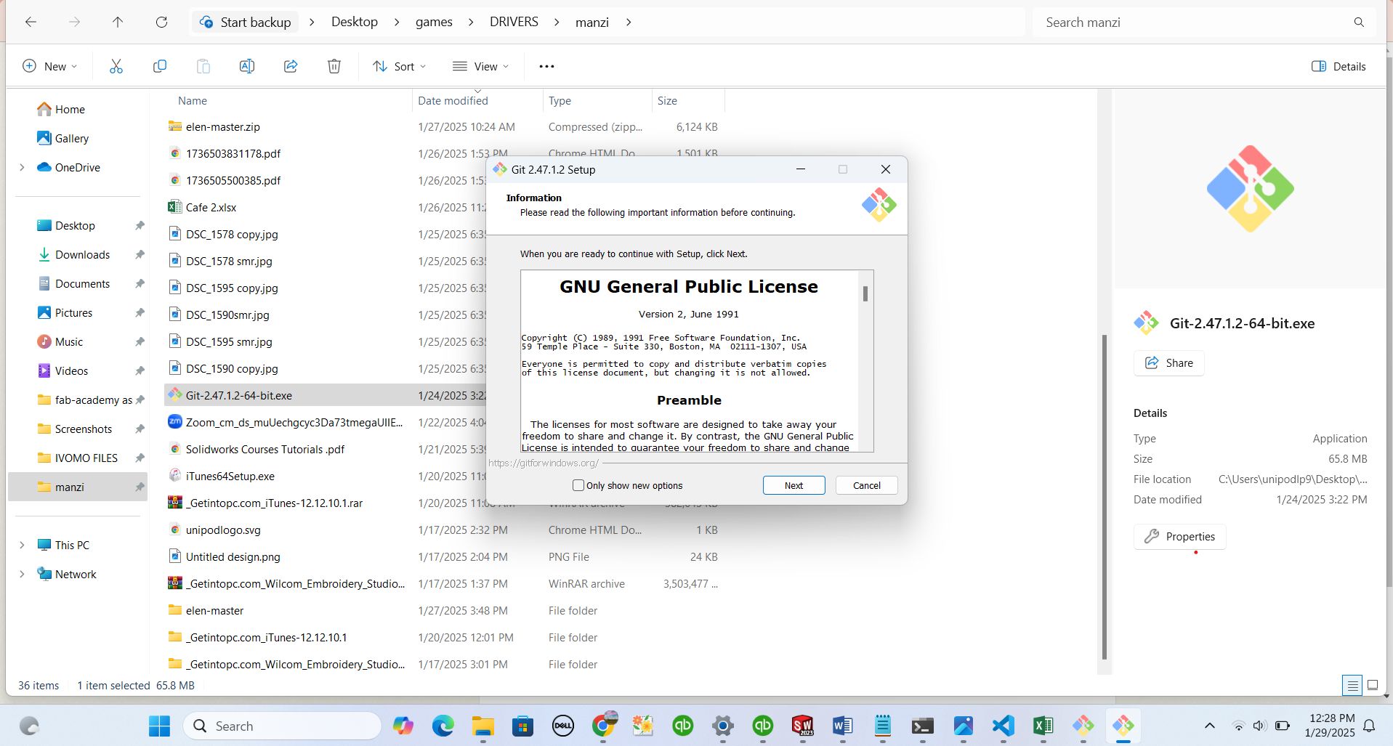Open the New dropdown menu
This screenshot has height=746, width=1393.
click(49, 66)
